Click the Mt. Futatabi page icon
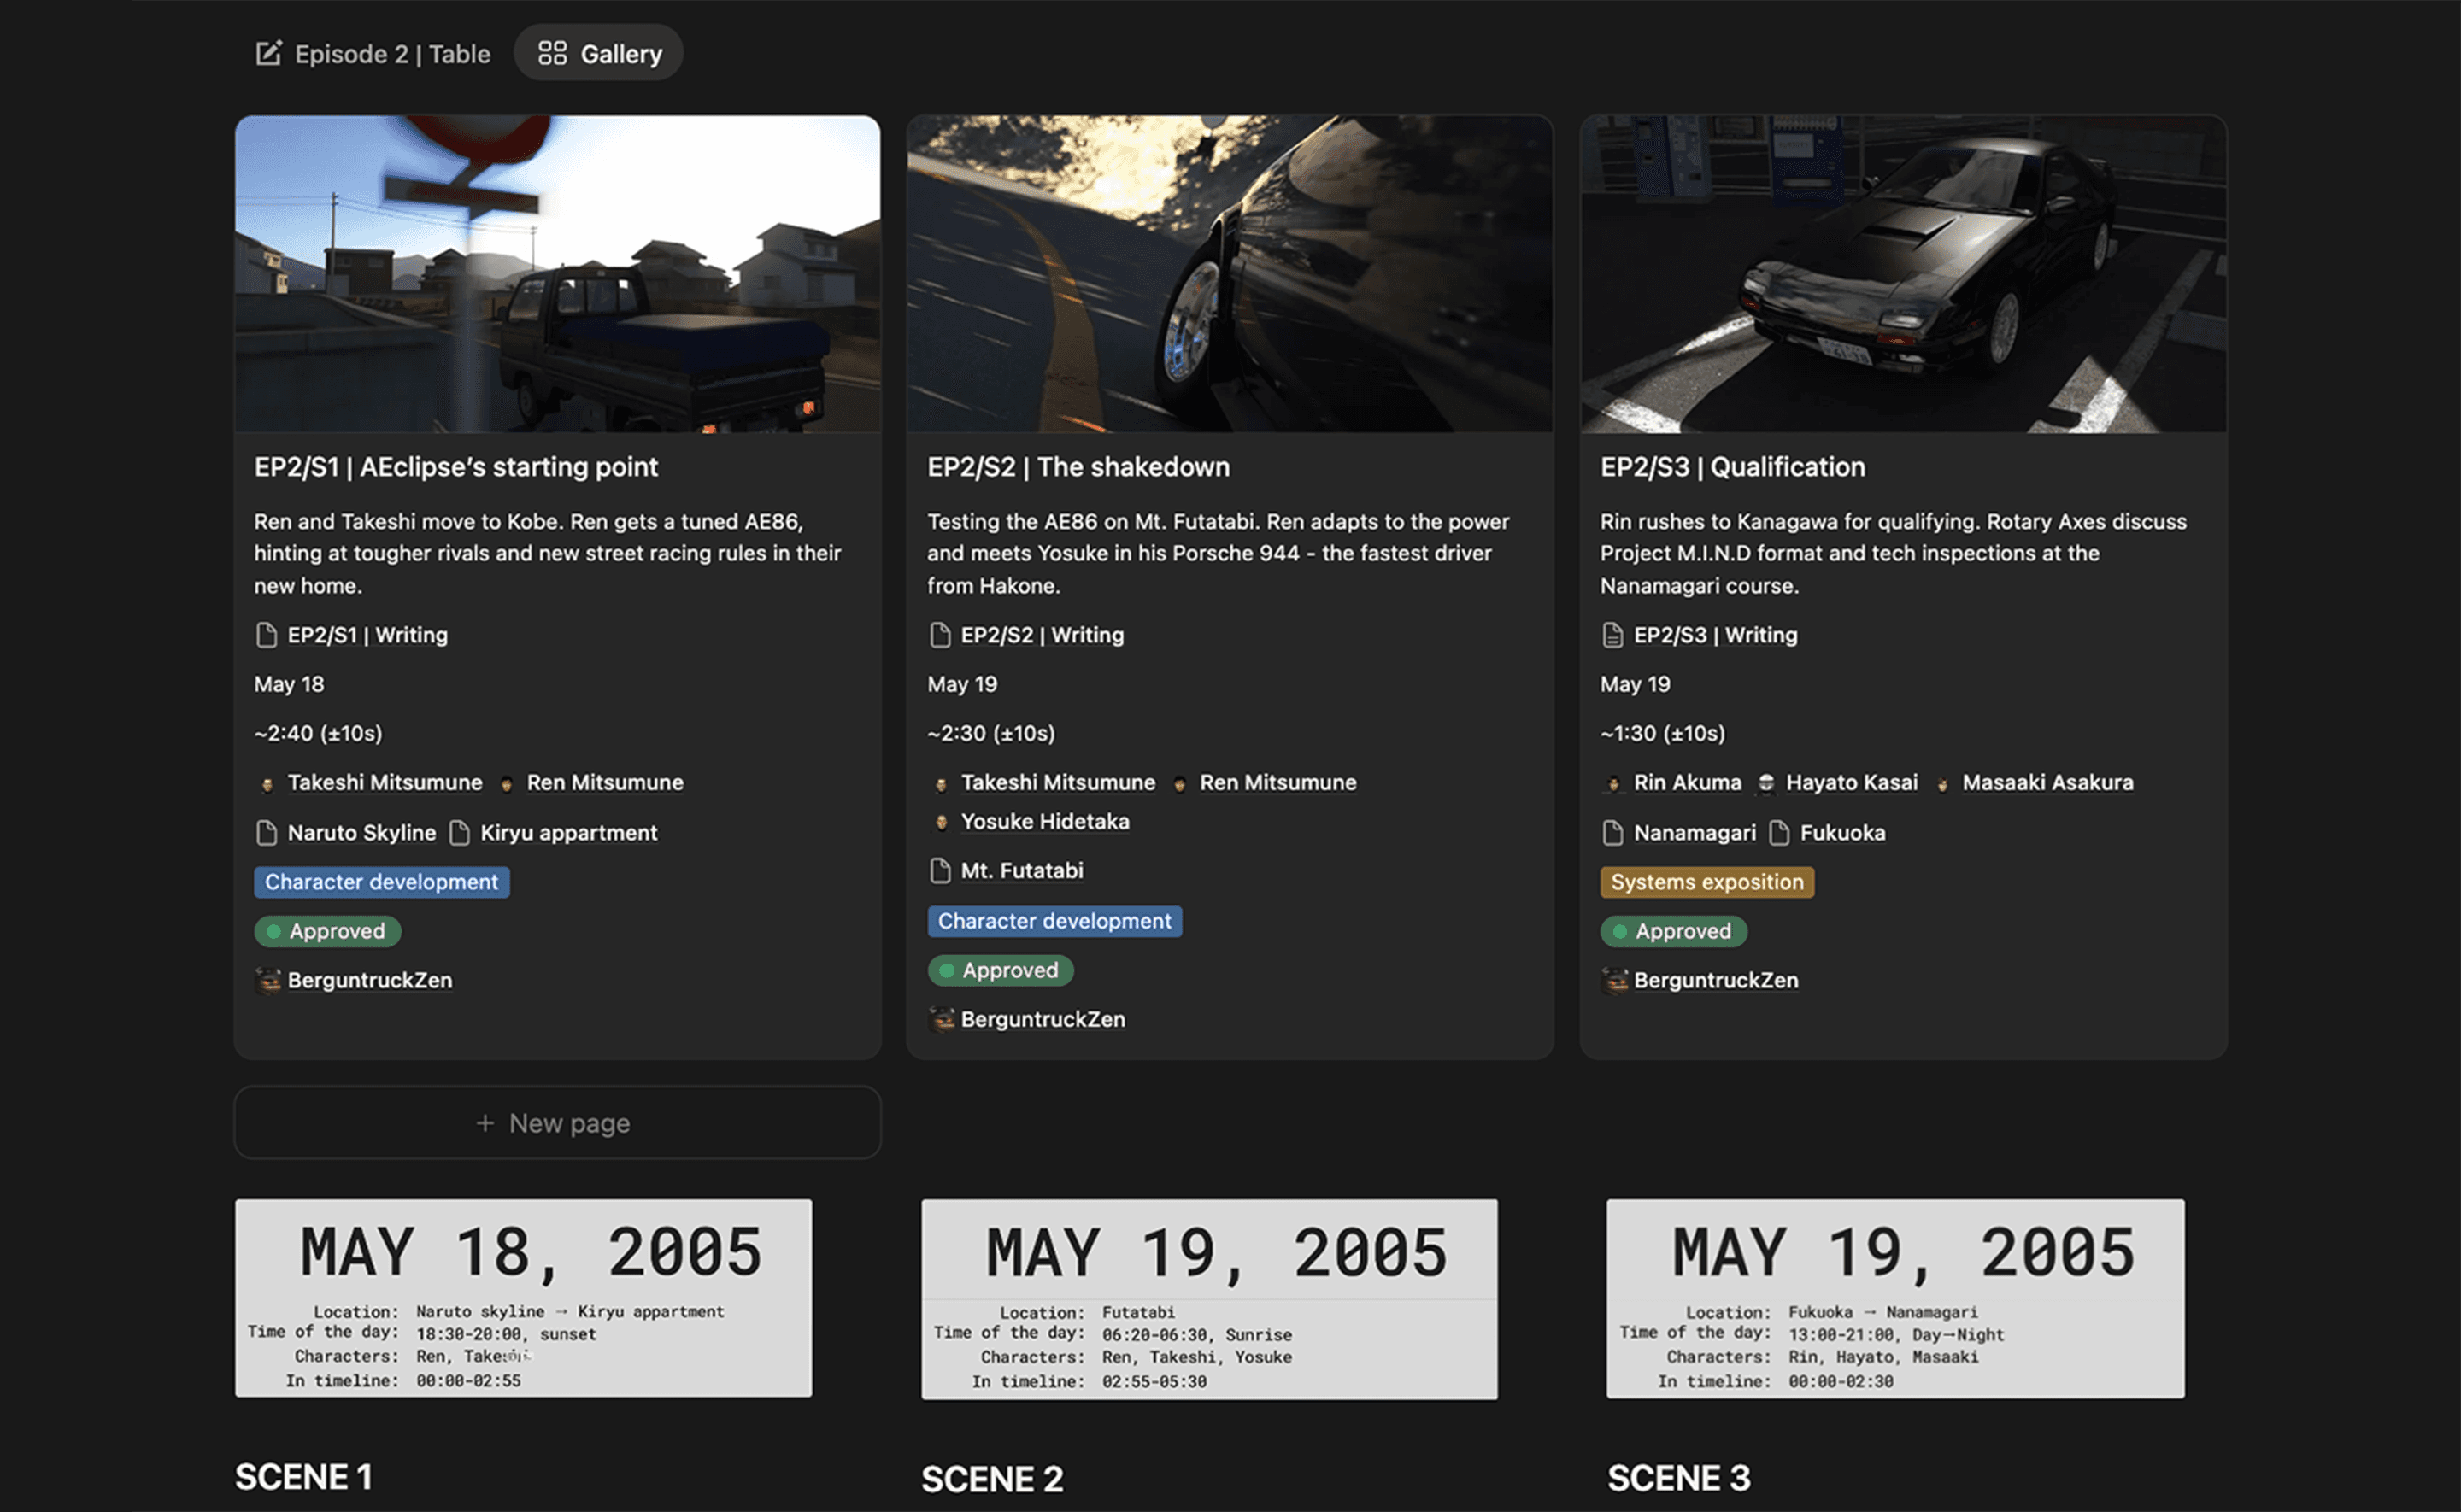 939,871
